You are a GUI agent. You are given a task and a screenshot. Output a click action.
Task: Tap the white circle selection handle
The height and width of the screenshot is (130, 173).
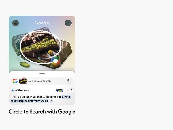point(55,61)
